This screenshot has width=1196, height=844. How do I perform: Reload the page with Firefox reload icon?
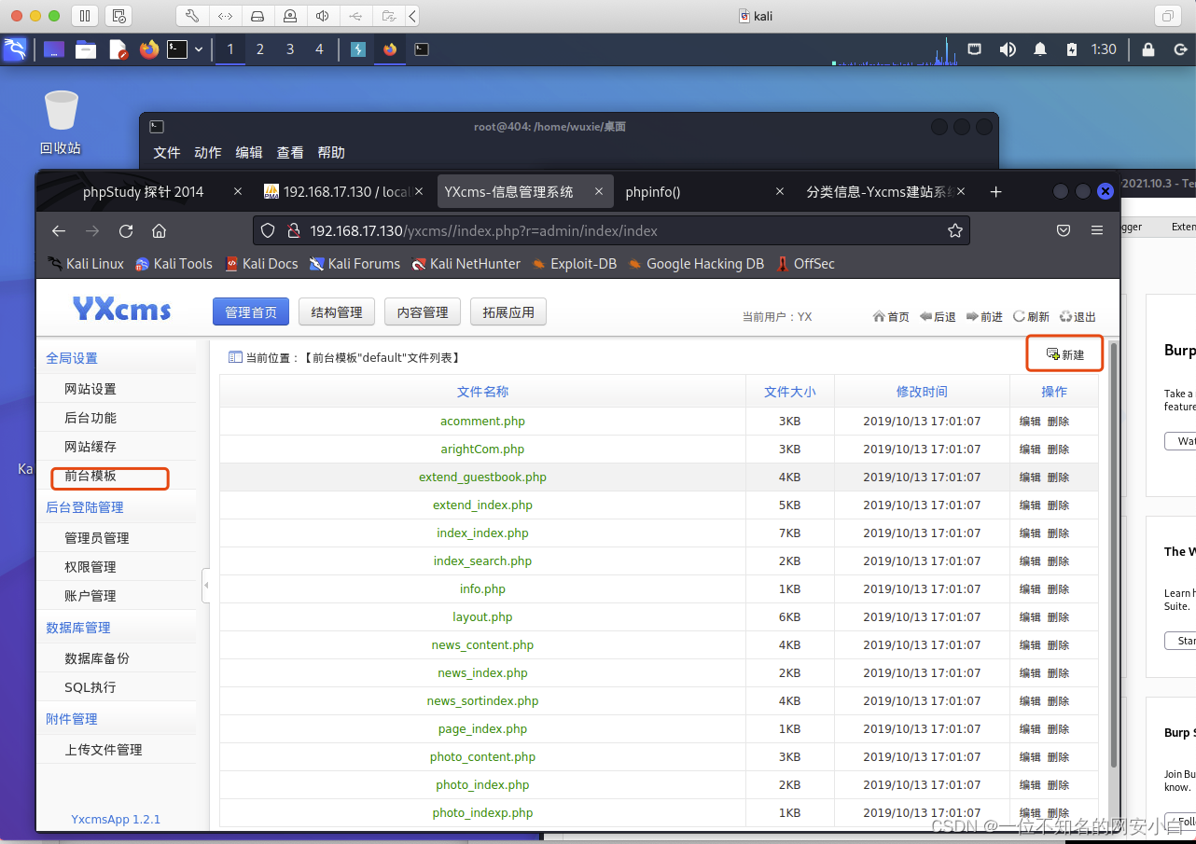pyautogui.click(x=126, y=230)
